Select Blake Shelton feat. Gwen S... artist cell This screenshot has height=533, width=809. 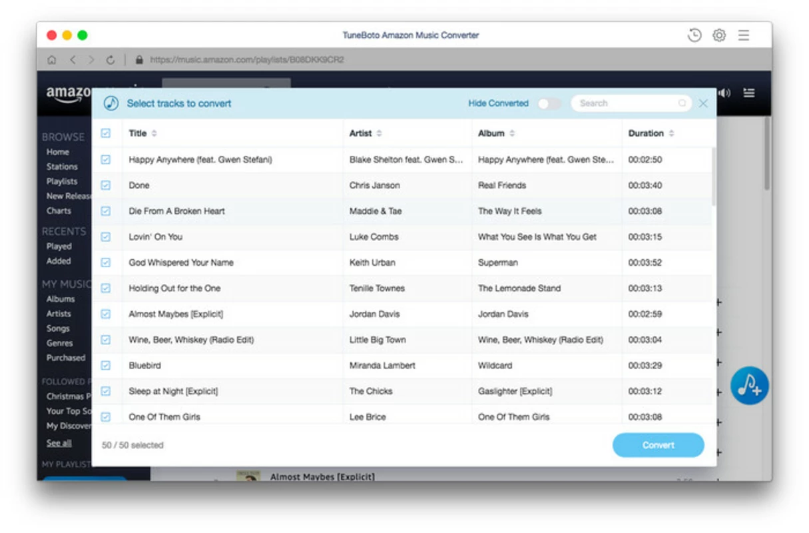406,160
